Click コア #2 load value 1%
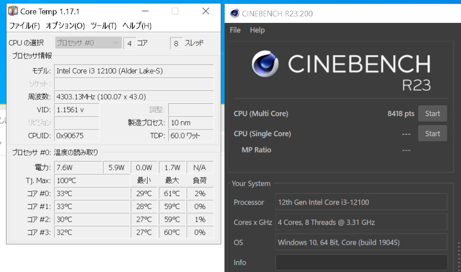 [200, 219]
